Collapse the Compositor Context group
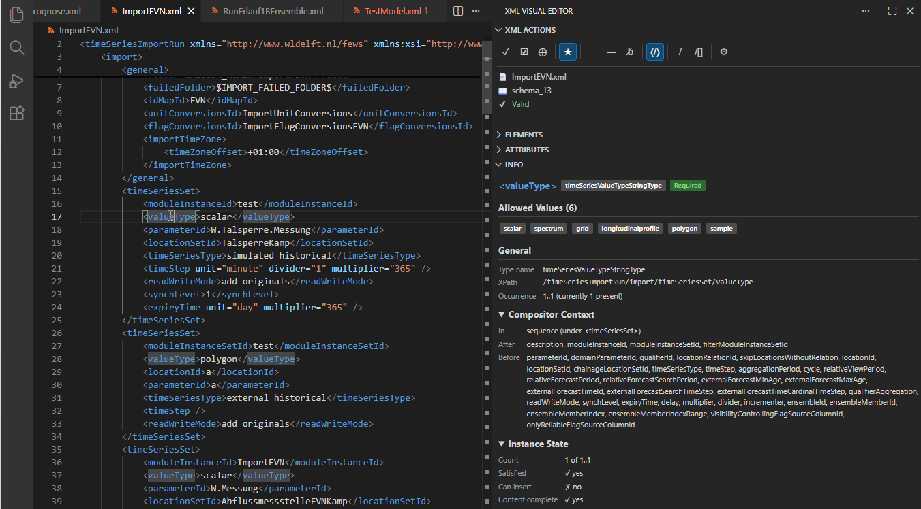 click(547, 314)
